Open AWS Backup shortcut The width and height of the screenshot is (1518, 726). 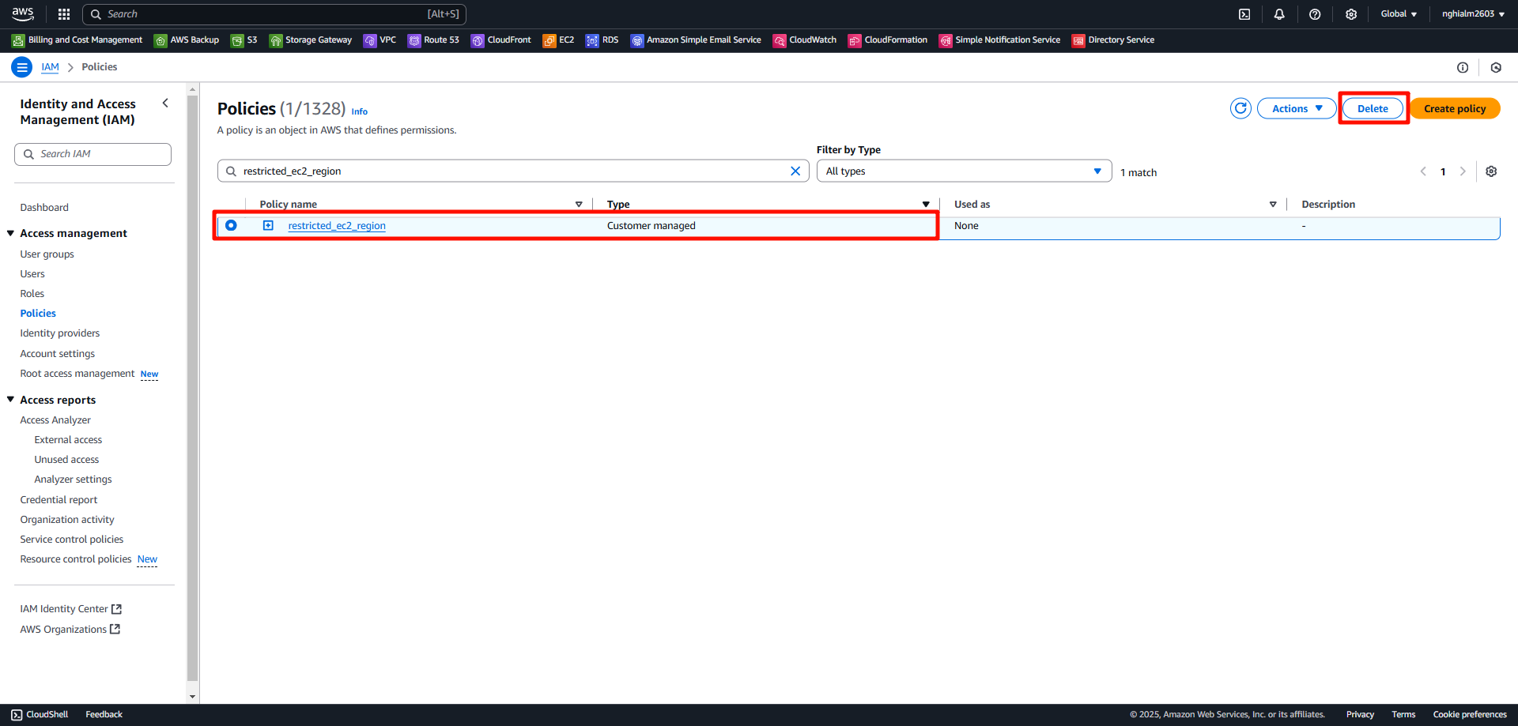pos(187,40)
